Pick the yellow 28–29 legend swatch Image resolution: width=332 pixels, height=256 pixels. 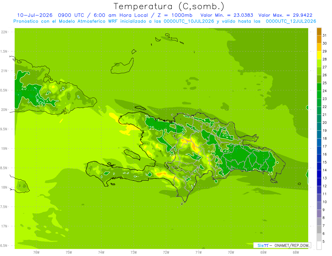tap(319, 55)
